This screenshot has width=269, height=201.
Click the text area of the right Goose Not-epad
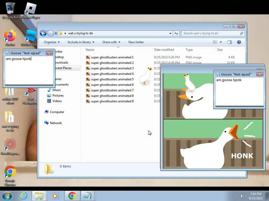[x=239, y=92]
